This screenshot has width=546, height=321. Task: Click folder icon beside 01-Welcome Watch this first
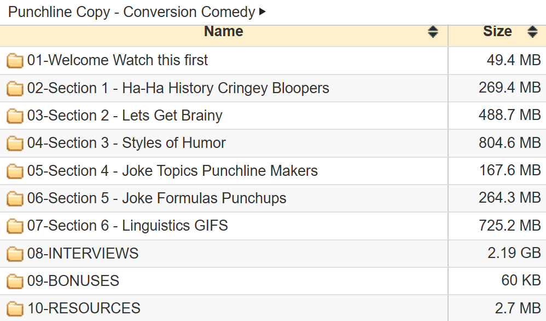tap(15, 60)
